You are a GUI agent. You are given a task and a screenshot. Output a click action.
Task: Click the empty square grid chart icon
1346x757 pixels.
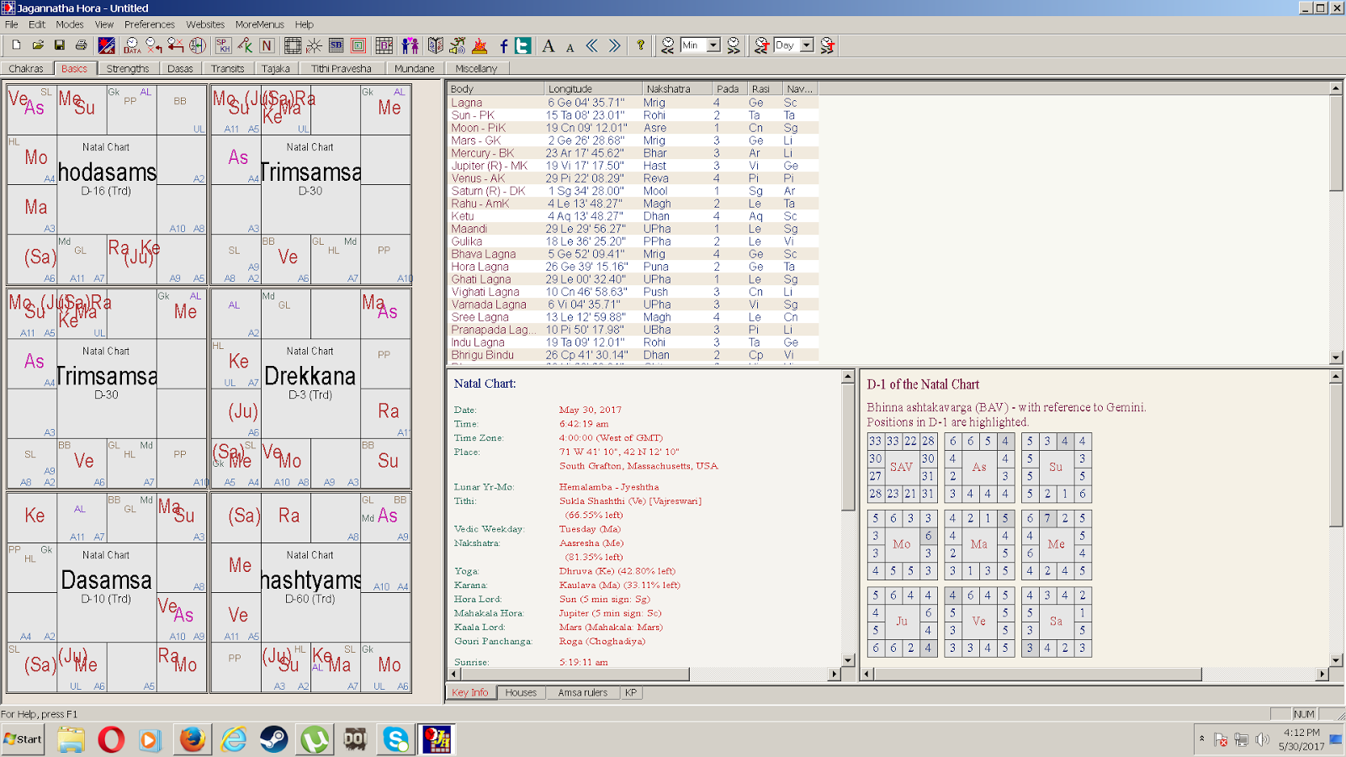(x=293, y=45)
